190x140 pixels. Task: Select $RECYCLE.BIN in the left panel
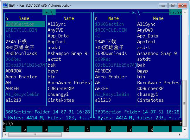[21, 30]
